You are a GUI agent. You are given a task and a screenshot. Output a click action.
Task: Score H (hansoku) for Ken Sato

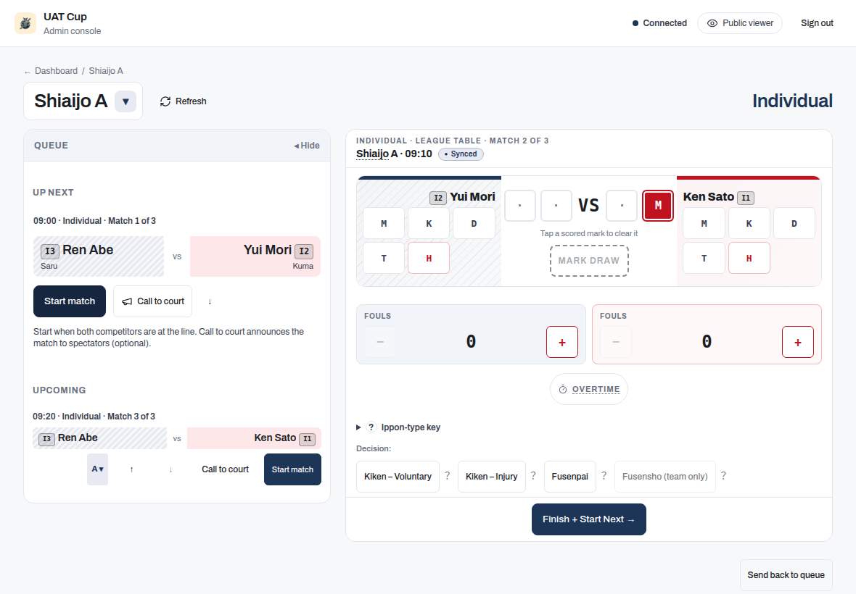pos(749,258)
